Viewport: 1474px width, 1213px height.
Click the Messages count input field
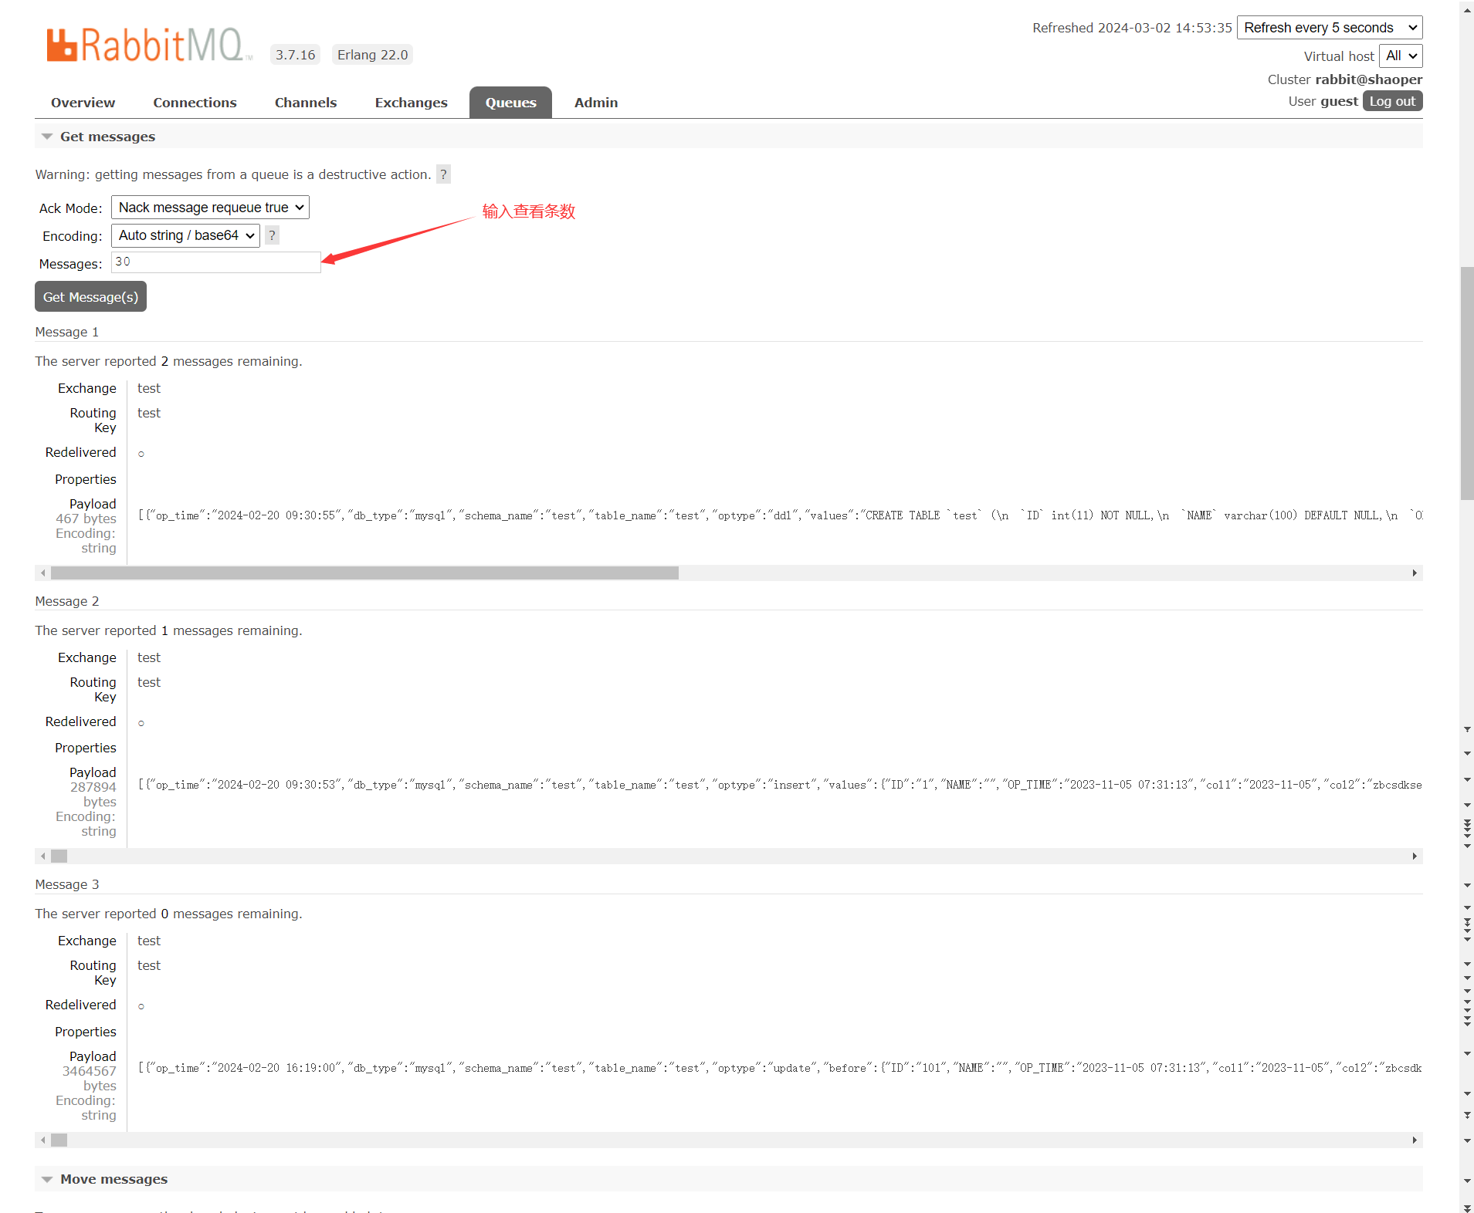[215, 262]
